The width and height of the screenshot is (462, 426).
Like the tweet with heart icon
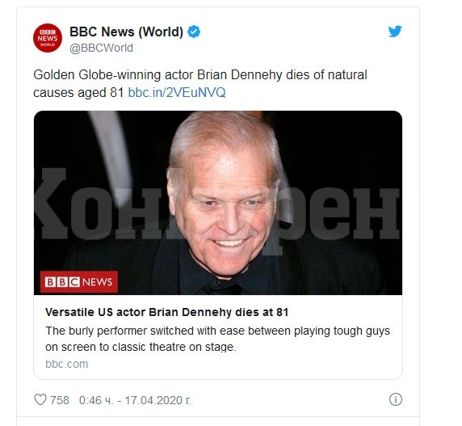point(40,400)
